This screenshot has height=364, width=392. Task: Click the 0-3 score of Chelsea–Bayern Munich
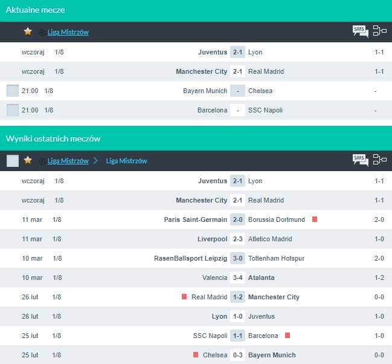(x=237, y=355)
